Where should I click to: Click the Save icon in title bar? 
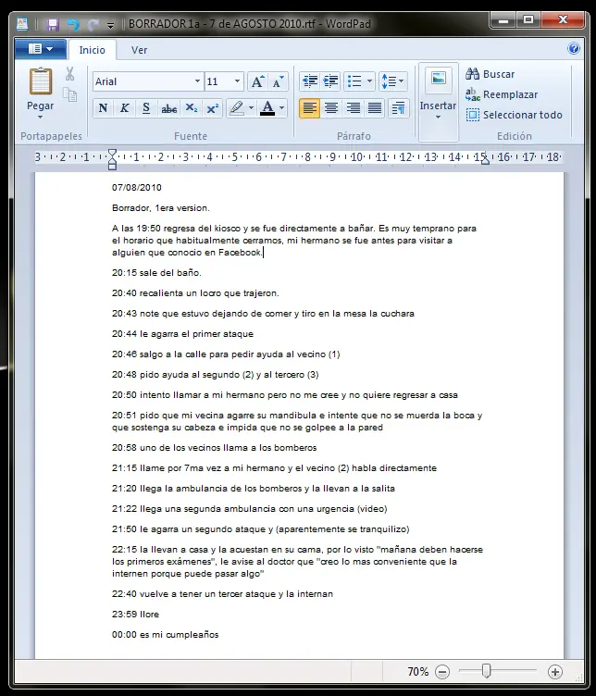(x=53, y=24)
